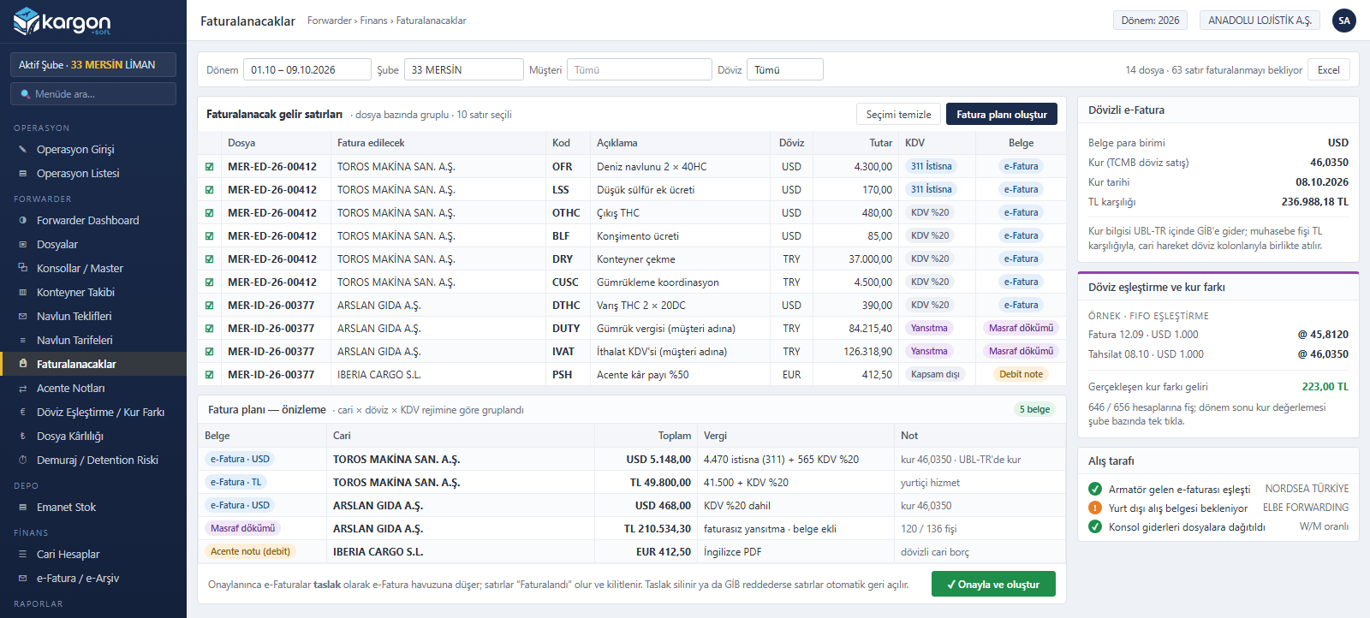1370x618 pixels.
Task: Click the Konteyner Takibi sidebar icon
Action: tap(23, 293)
